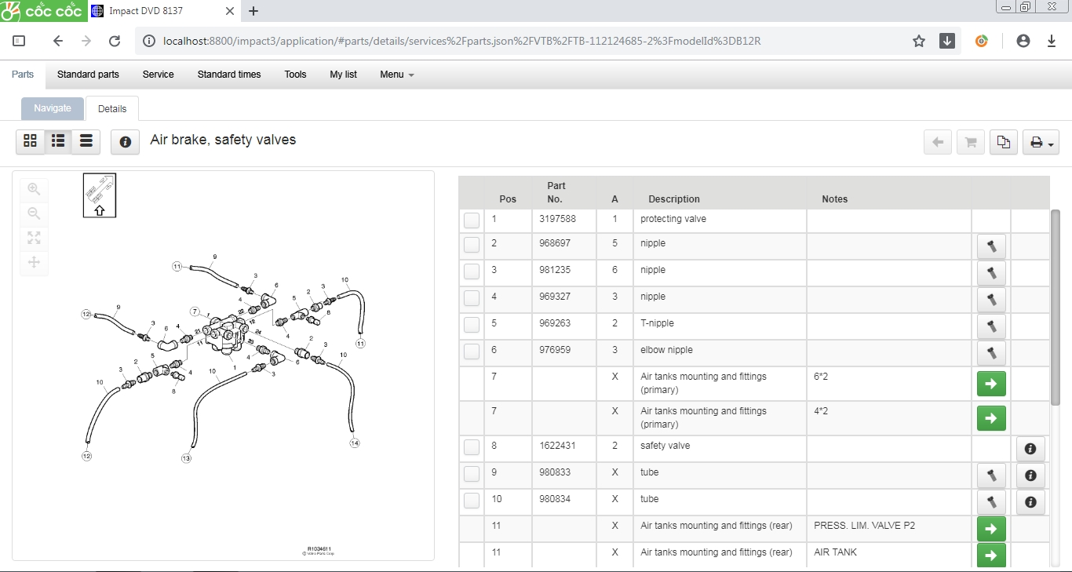This screenshot has width=1072, height=572.
Task: Select the pan tool on the diagram panel
Action: pos(34,263)
